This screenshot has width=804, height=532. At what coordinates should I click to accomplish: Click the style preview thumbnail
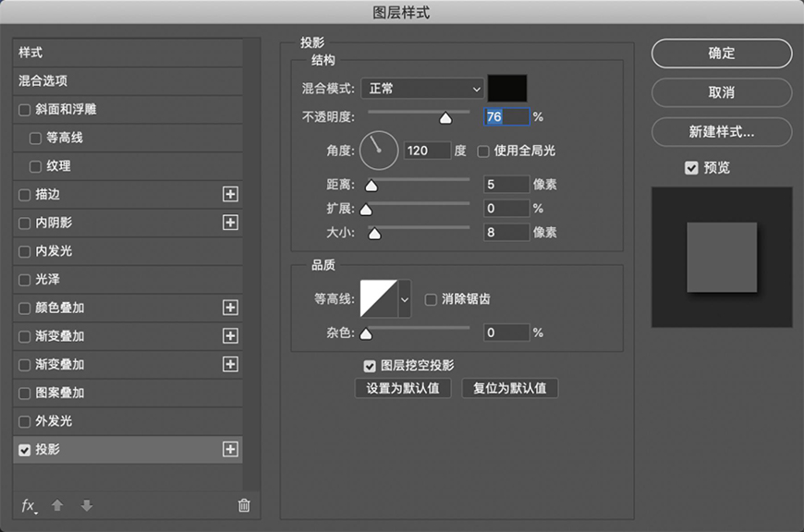point(722,258)
